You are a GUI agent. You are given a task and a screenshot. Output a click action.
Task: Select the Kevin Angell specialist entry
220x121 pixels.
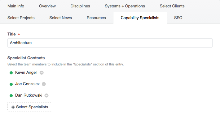pos(26,73)
